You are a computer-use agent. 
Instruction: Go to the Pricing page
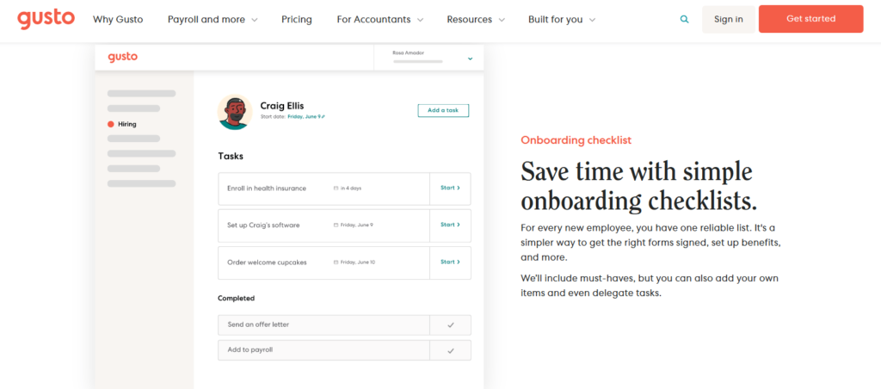click(297, 19)
